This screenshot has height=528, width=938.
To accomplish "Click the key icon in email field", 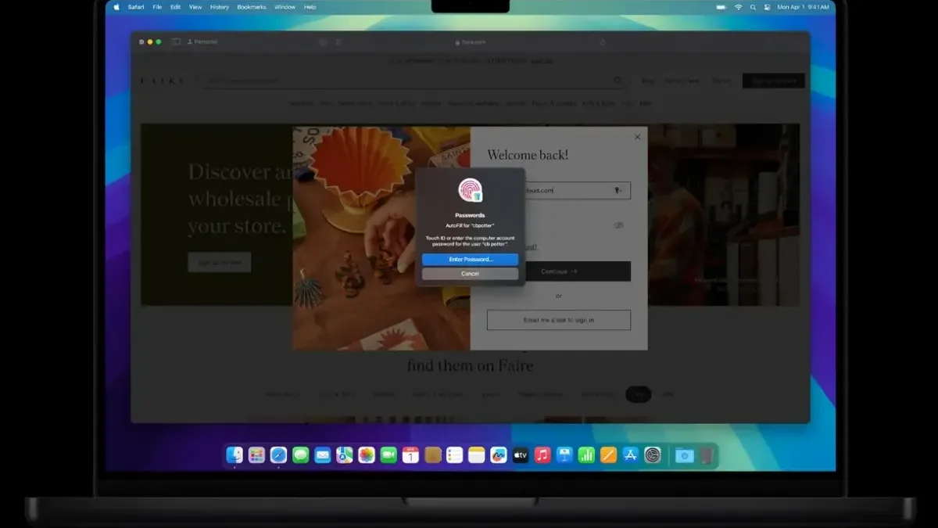I will pos(618,190).
